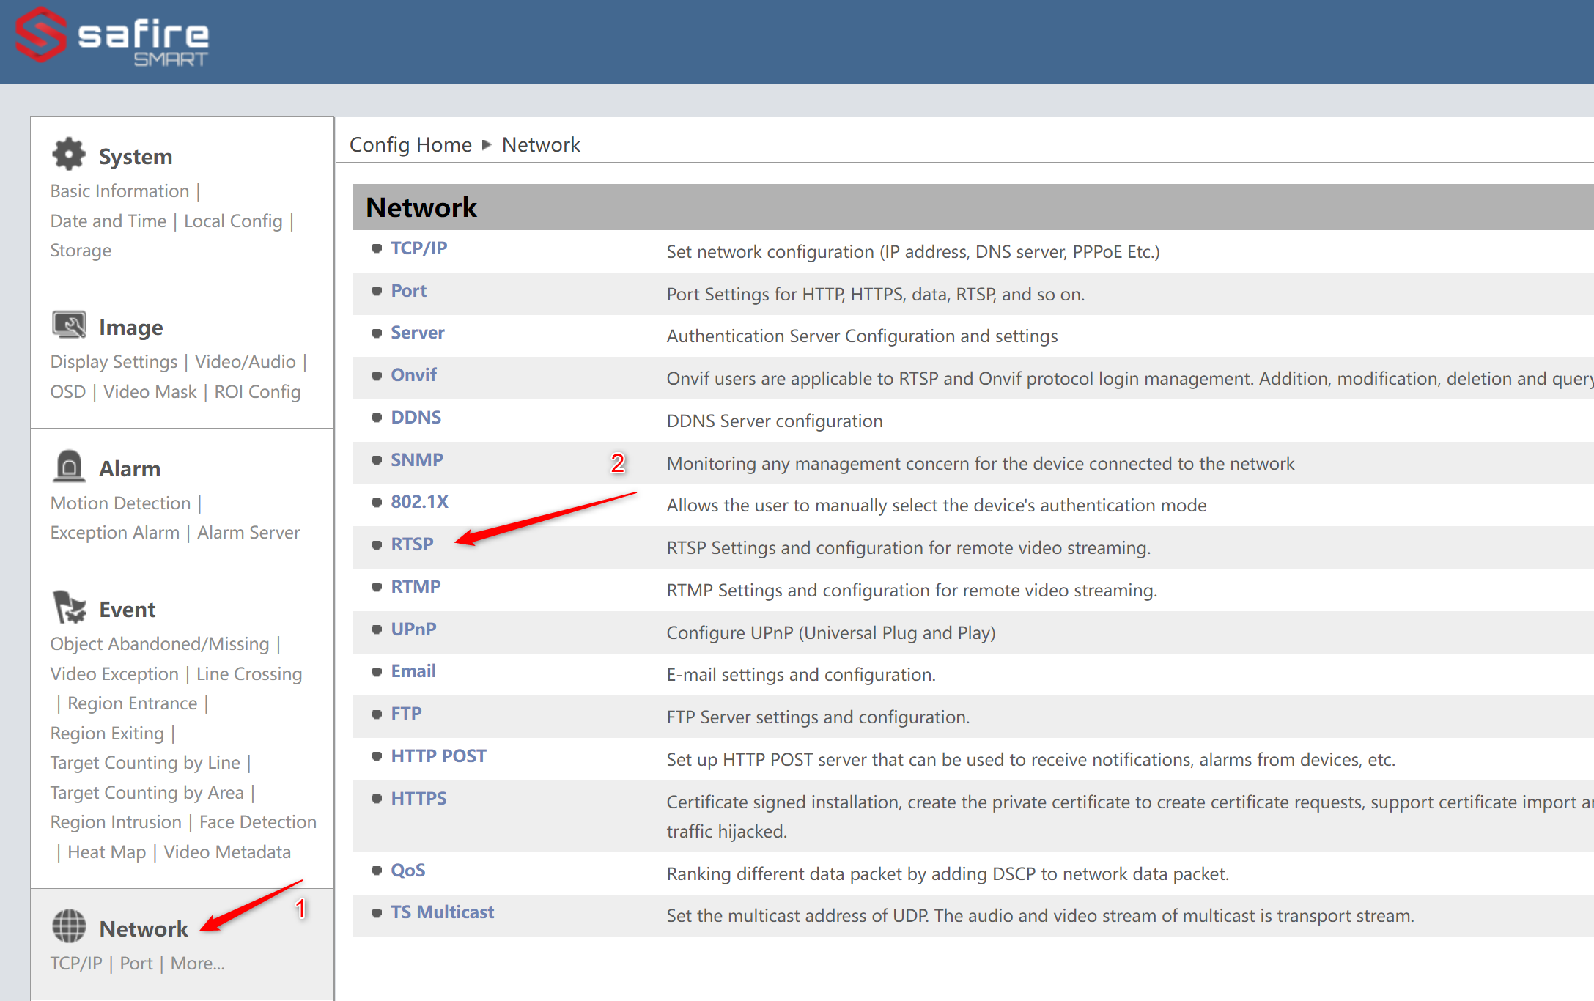
Task: Open TS Multicast settings
Action: (442, 912)
